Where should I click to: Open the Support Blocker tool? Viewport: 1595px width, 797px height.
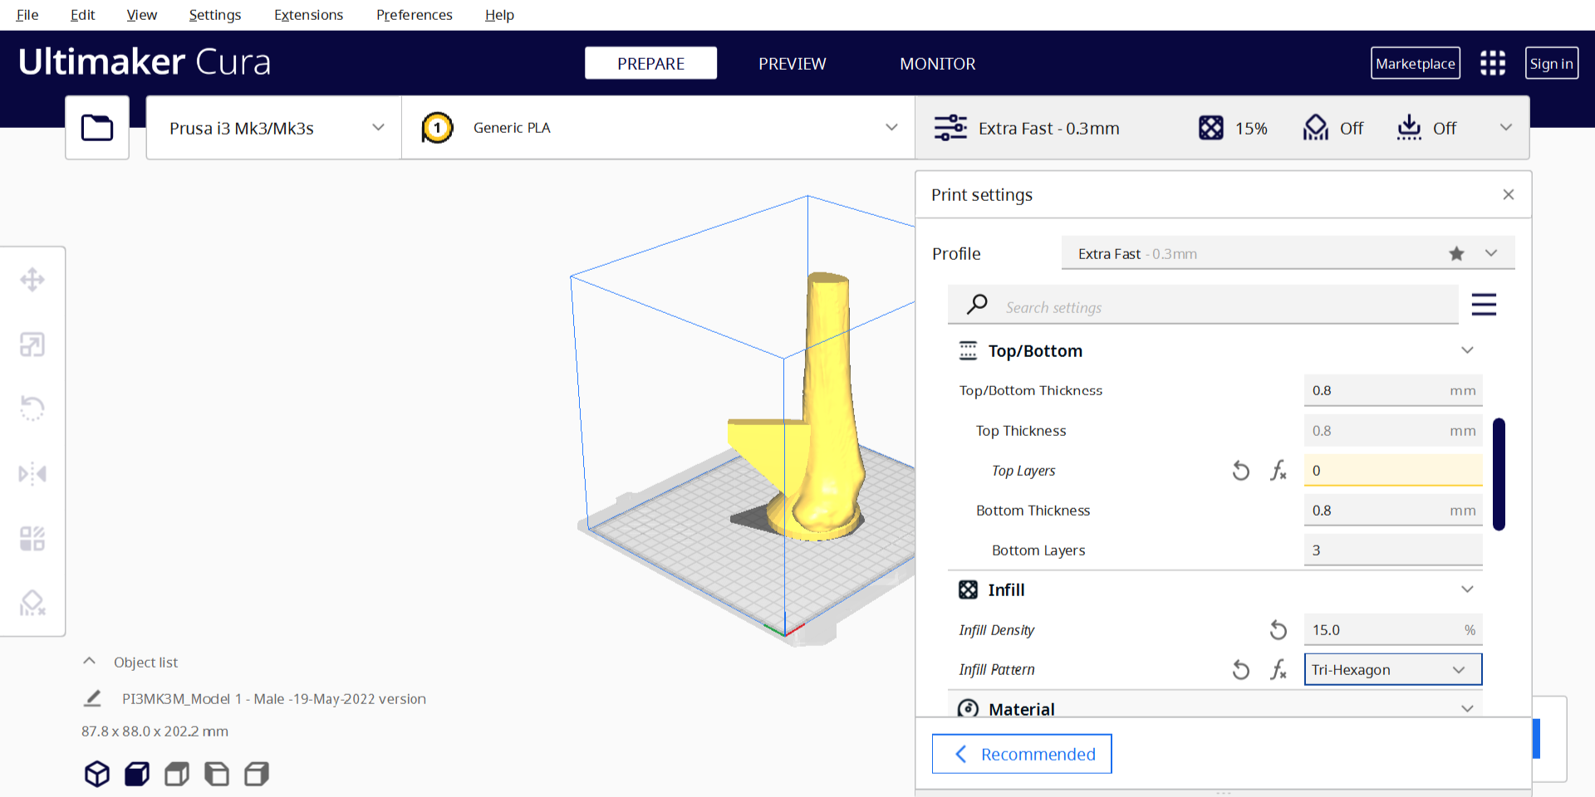pos(32,603)
